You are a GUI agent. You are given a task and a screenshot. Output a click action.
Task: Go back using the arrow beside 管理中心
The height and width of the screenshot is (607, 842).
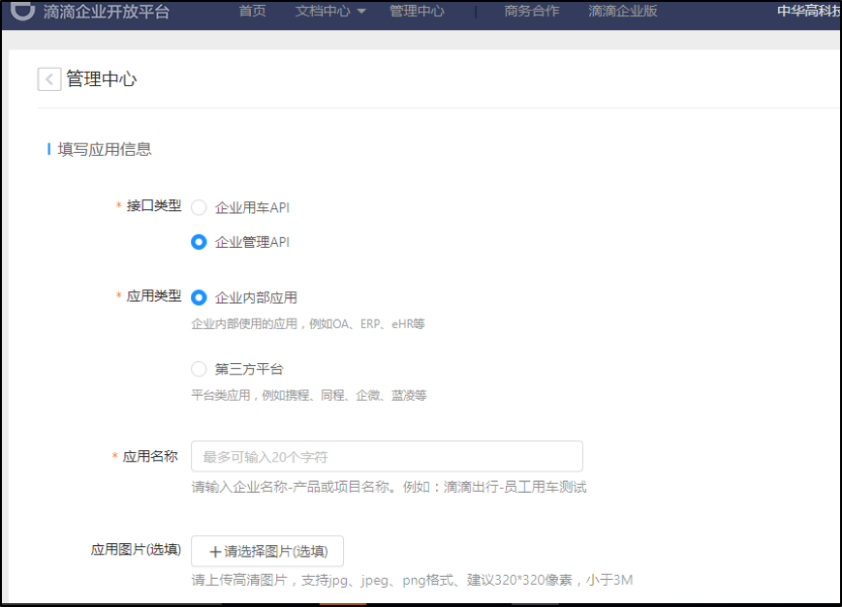tap(49, 79)
